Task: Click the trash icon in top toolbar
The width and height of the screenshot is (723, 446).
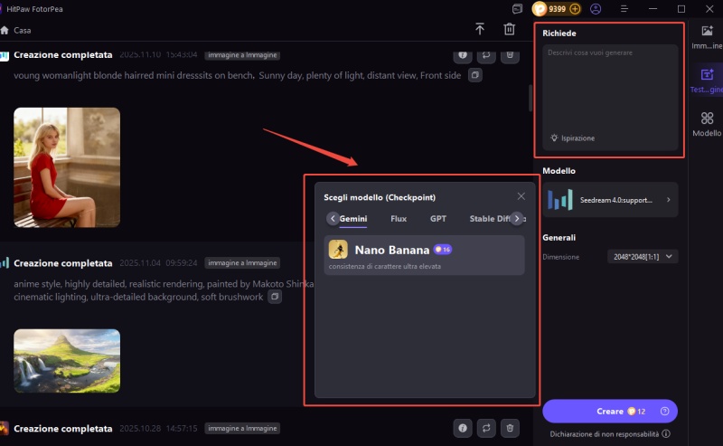Action: pos(509,29)
